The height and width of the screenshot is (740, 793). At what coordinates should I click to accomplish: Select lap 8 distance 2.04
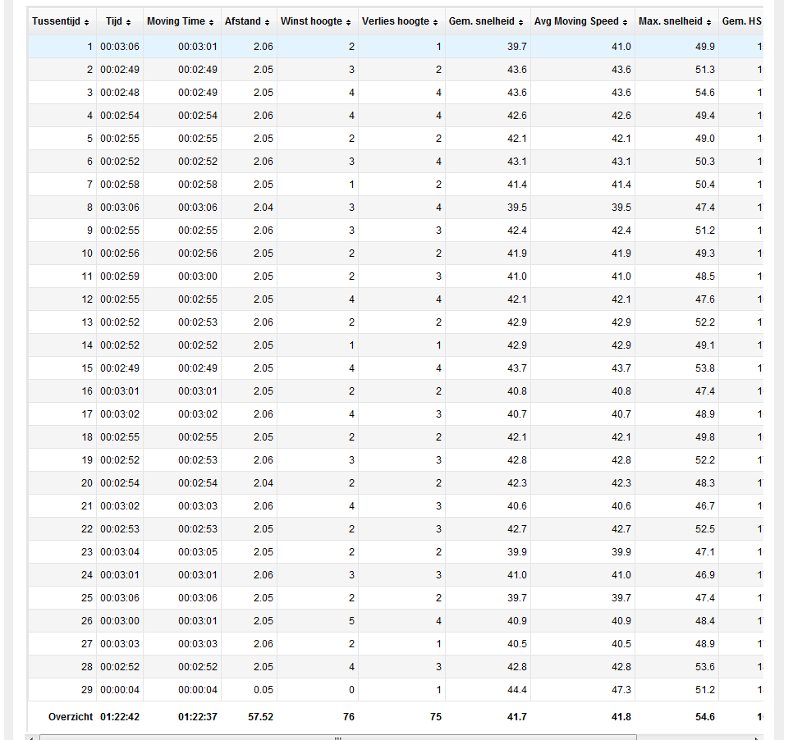tap(264, 208)
